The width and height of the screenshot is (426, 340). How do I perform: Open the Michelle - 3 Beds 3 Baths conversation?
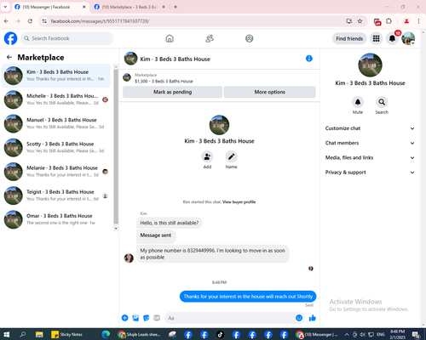(x=56, y=99)
